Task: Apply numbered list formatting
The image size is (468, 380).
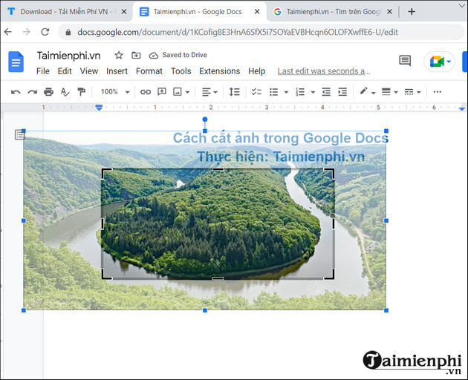Action: 300,92
